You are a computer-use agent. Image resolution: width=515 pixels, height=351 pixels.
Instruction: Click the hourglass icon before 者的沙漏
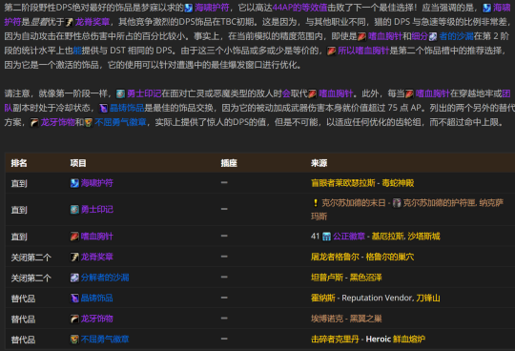(x=433, y=37)
